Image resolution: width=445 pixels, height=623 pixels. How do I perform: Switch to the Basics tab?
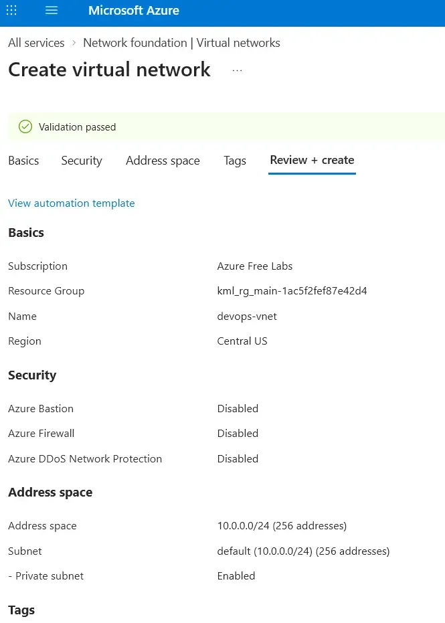point(23,161)
